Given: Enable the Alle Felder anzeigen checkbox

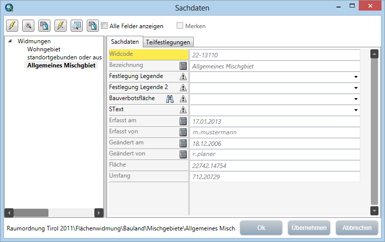Looking at the screenshot, I should (104, 26).
